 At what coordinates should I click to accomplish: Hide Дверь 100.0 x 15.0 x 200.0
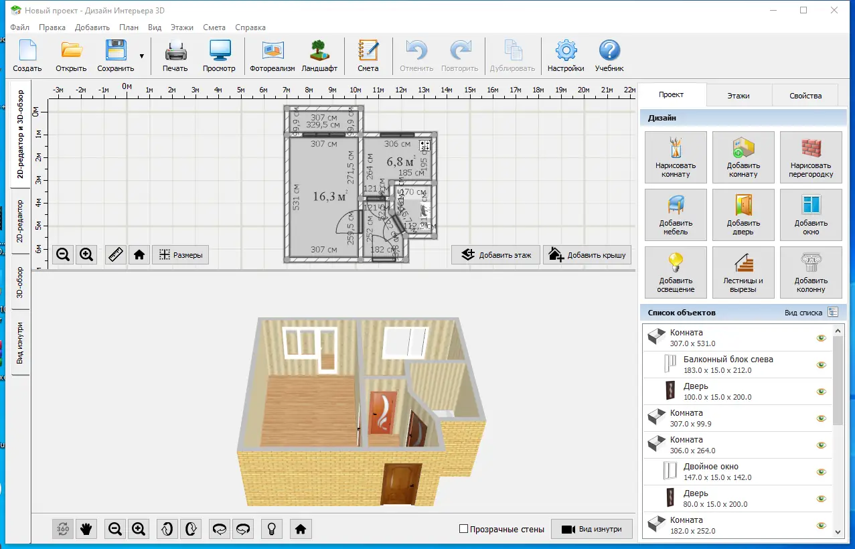[822, 392]
